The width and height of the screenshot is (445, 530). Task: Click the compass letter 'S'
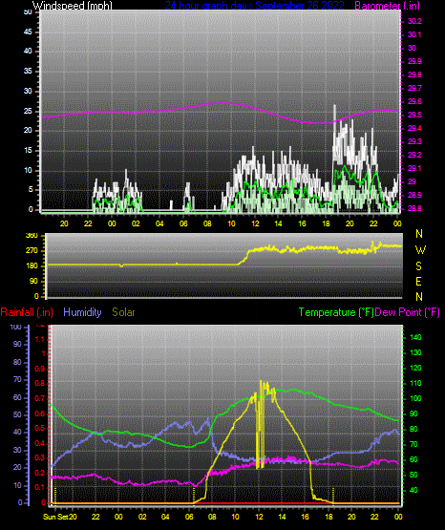(x=418, y=266)
